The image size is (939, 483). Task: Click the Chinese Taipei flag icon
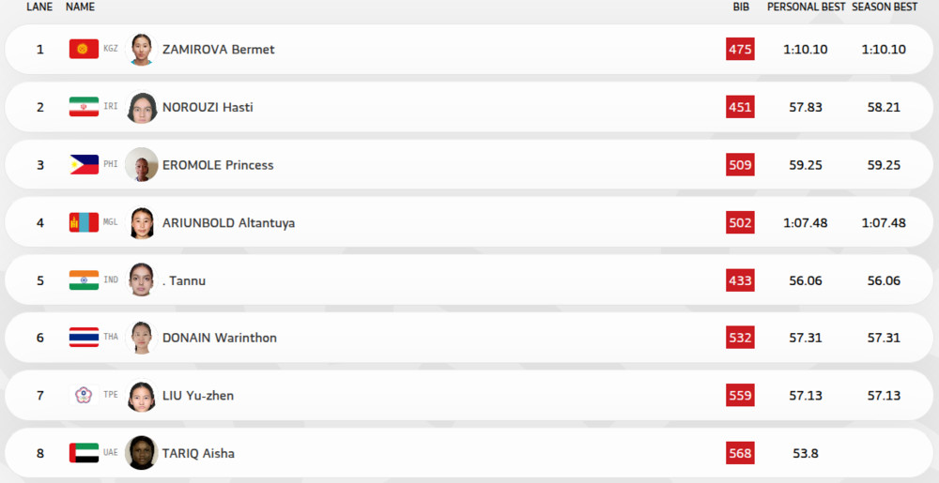click(x=84, y=396)
